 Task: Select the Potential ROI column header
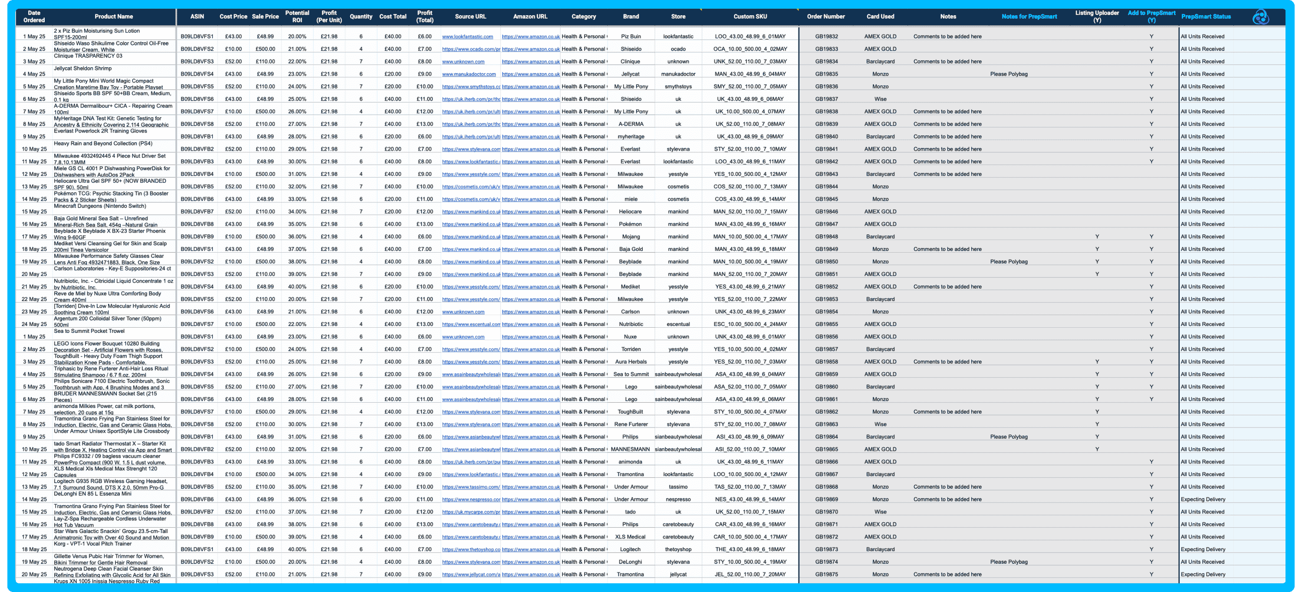tap(297, 16)
